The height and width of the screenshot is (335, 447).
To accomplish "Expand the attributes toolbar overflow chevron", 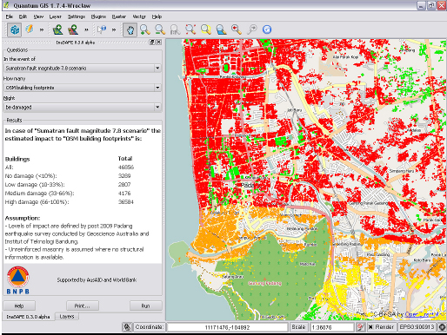I will 114,30.
